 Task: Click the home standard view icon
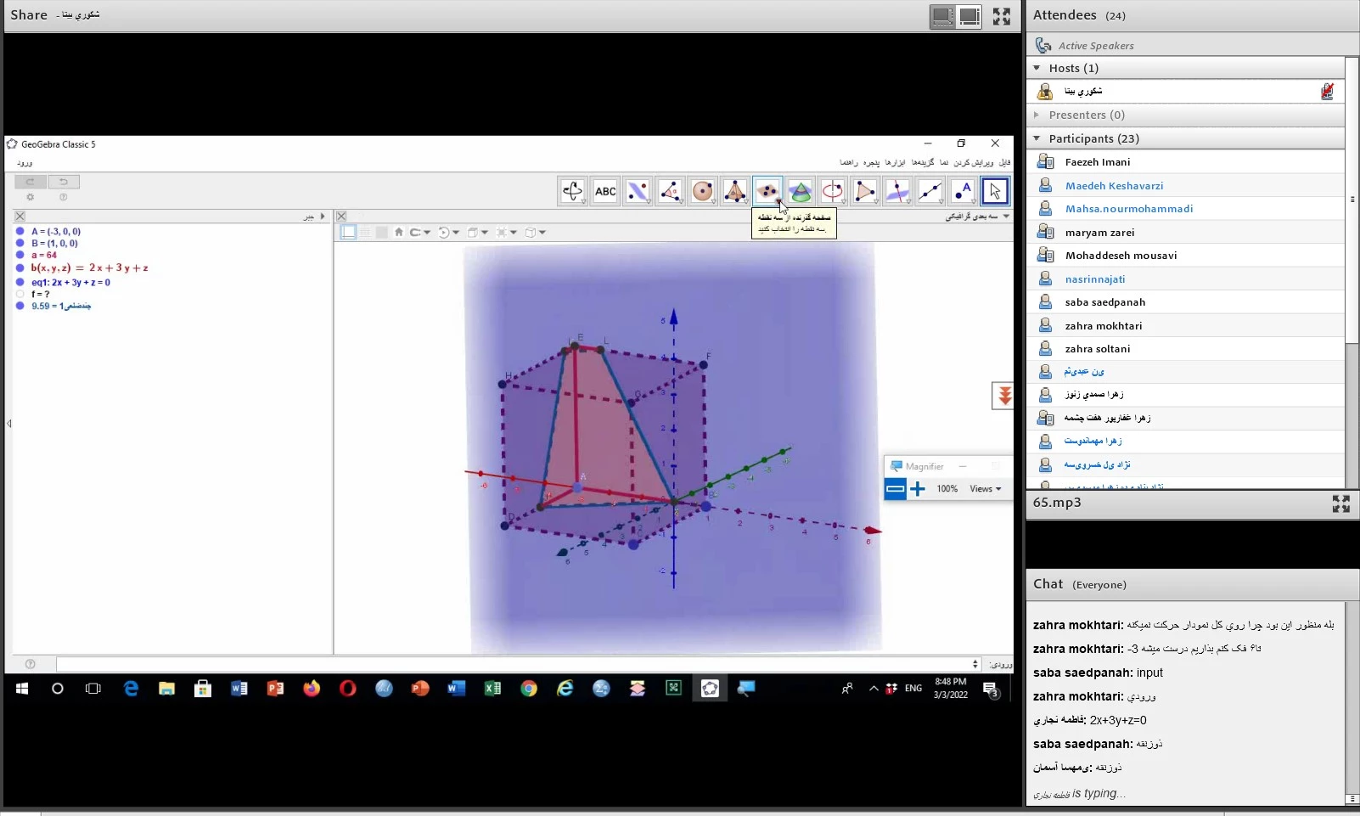pos(398,232)
